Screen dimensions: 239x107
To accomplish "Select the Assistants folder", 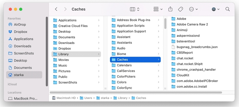I will tap(135, 43).
